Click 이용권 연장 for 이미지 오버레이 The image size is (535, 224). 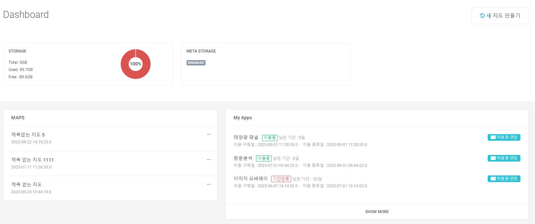(x=504, y=179)
